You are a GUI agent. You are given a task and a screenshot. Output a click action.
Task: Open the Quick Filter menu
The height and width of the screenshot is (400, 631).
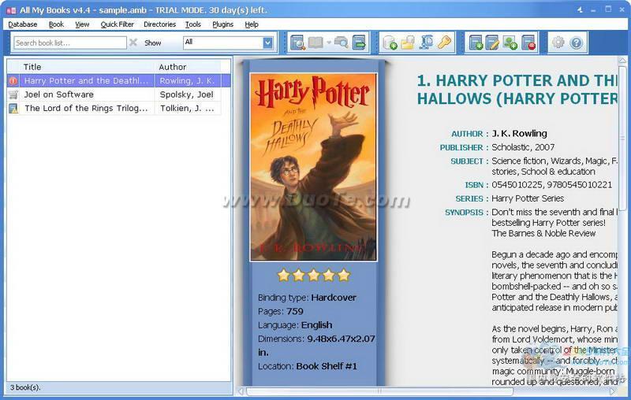pyautogui.click(x=117, y=24)
